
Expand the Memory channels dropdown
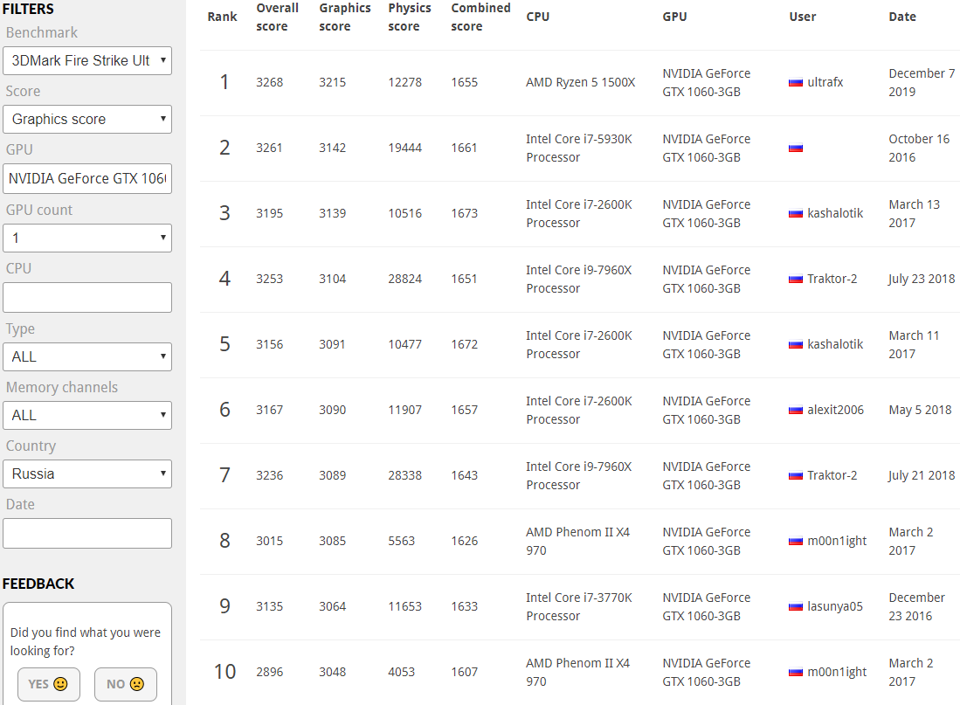[x=87, y=415]
